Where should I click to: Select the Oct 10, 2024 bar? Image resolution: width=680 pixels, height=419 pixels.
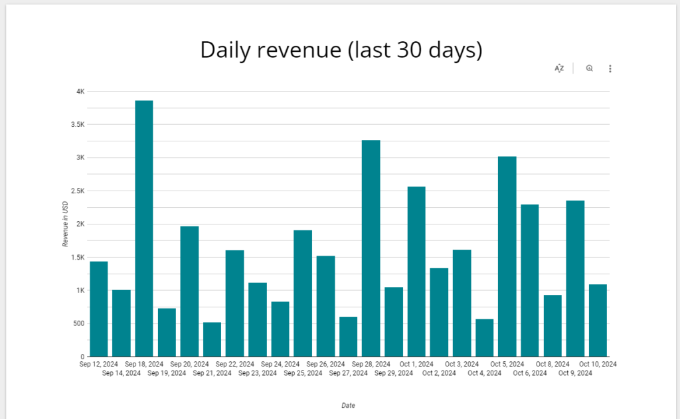pyautogui.click(x=598, y=320)
